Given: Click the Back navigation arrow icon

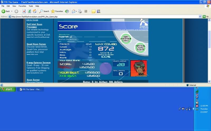Looking at the screenshot, I should [x=4, y=11].
